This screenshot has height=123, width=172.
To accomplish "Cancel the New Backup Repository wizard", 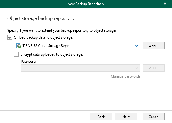I will coord(154,117).
